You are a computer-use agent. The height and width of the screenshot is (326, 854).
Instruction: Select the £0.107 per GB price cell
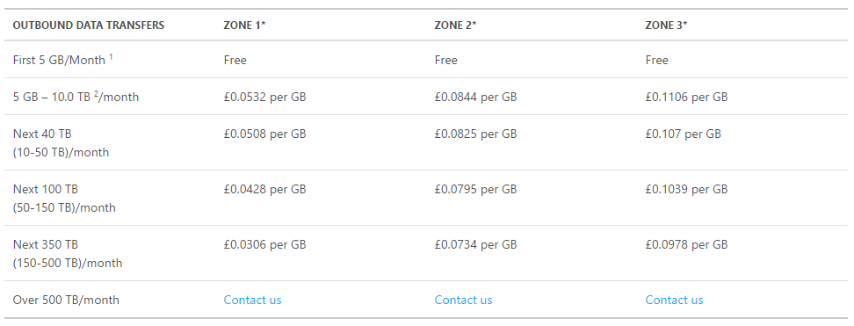coord(683,134)
